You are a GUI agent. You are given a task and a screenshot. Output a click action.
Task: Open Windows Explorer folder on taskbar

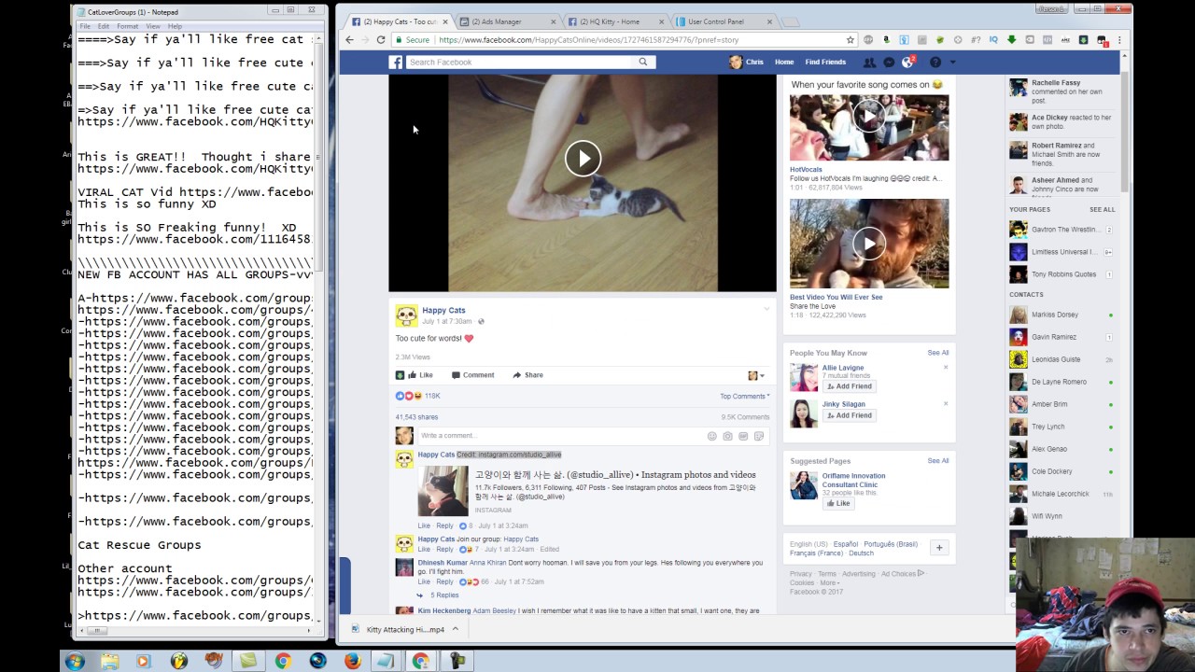[109, 661]
